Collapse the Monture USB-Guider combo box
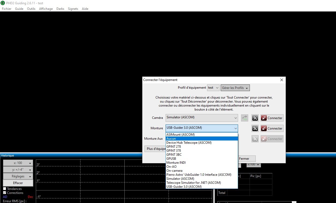The height and width of the screenshot is (203, 336). coord(202,128)
